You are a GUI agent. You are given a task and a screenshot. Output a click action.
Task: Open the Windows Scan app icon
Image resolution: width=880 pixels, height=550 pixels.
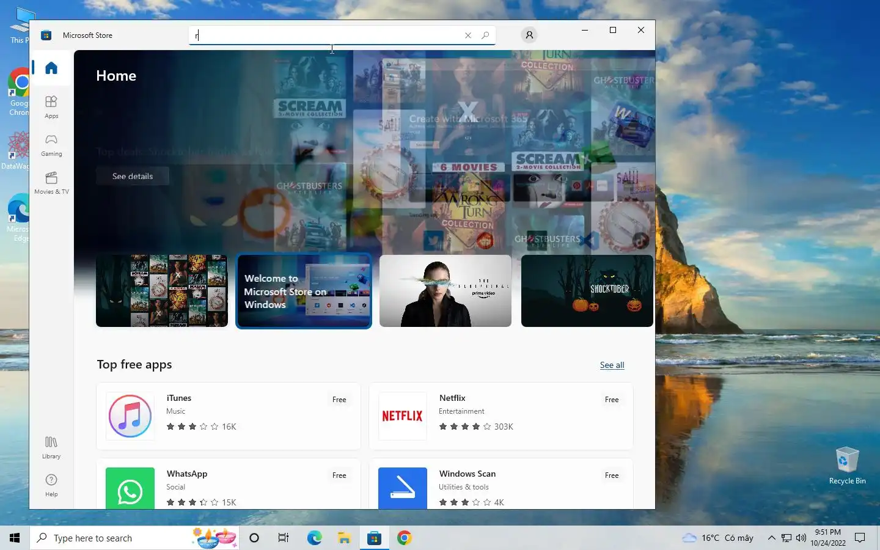[403, 488]
